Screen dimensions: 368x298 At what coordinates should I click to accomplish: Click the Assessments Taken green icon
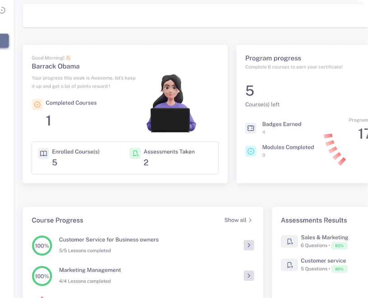coord(135,153)
